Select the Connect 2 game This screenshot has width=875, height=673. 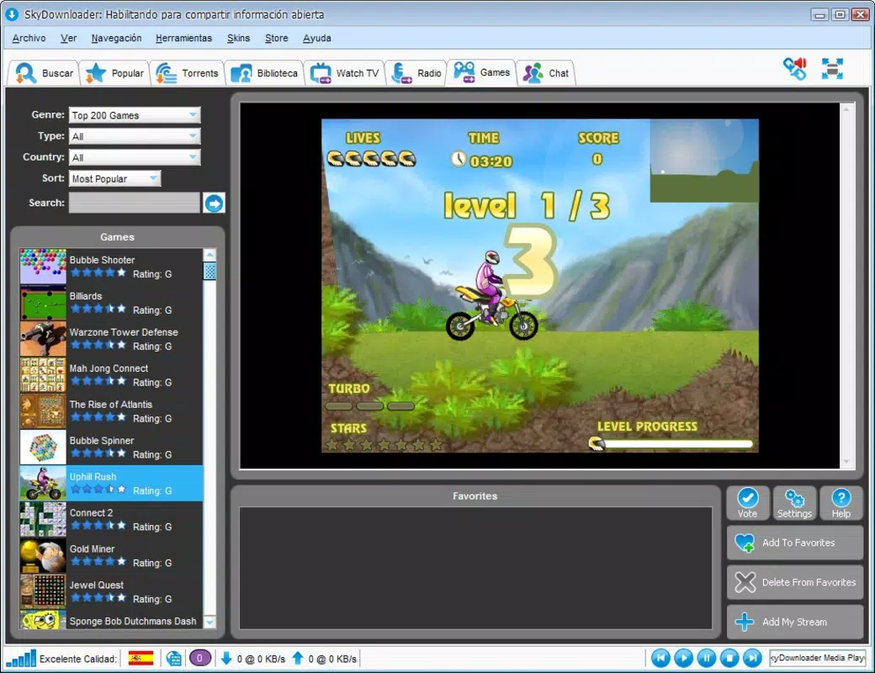coord(111,520)
